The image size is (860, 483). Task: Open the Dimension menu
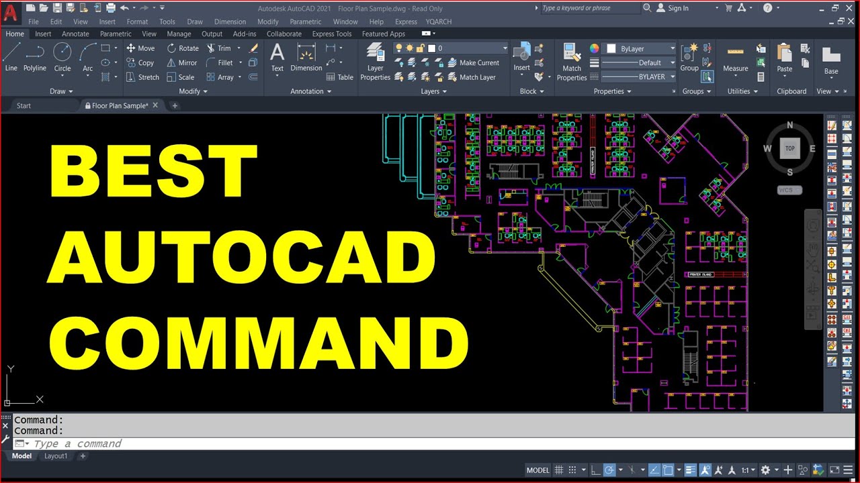230,21
